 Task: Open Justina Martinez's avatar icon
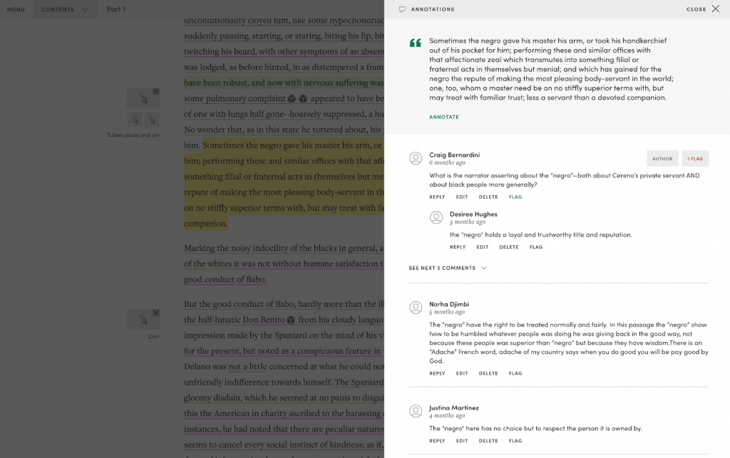click(416, 411)
